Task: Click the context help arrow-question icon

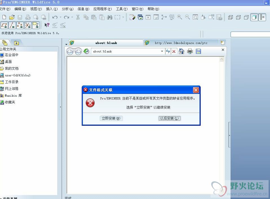Action: tap(47, 25)
